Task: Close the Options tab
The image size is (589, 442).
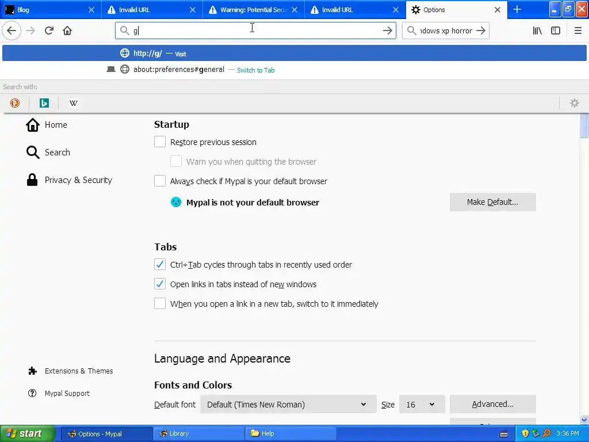Action: [498, 10]
